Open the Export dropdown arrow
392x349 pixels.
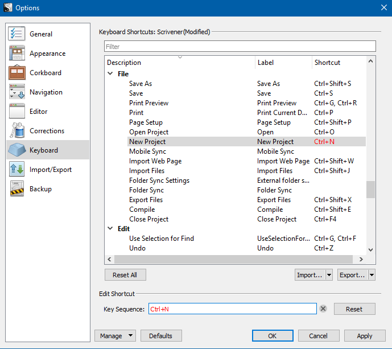(372, 275)
